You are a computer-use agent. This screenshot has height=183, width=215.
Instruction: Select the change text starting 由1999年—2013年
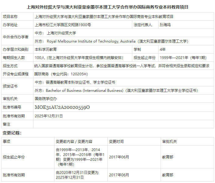point(80,157)
